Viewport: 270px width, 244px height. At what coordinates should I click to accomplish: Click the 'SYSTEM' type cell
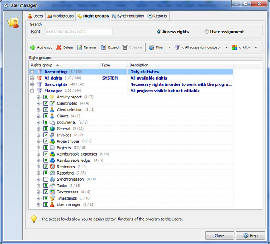click(114, 78)
